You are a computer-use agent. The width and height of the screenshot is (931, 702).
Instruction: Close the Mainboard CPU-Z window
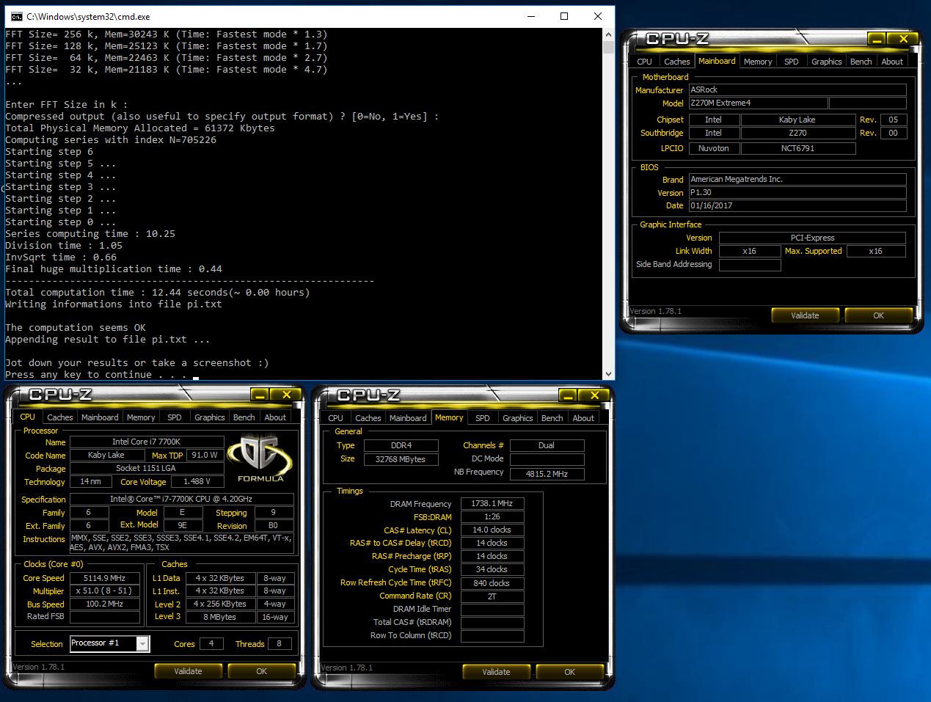coord(903,38)
